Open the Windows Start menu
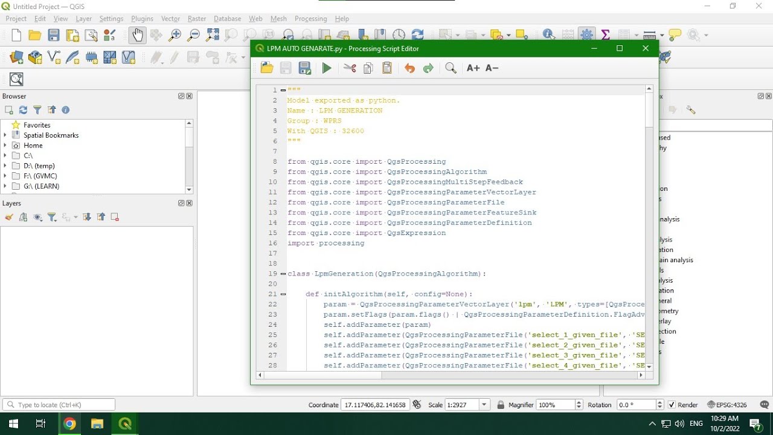Image resolution: width=773 pixels, height=435 pixels. [13, 424]
